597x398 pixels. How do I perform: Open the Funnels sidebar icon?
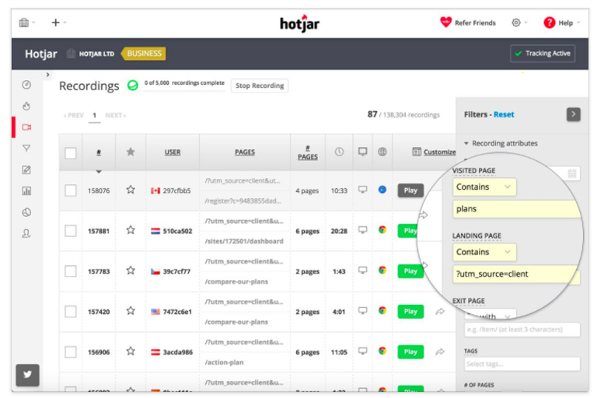click(x=26, y=148)
